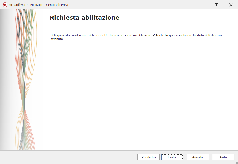Cancel the wizard using Annulla

click(x=198, y=157)
